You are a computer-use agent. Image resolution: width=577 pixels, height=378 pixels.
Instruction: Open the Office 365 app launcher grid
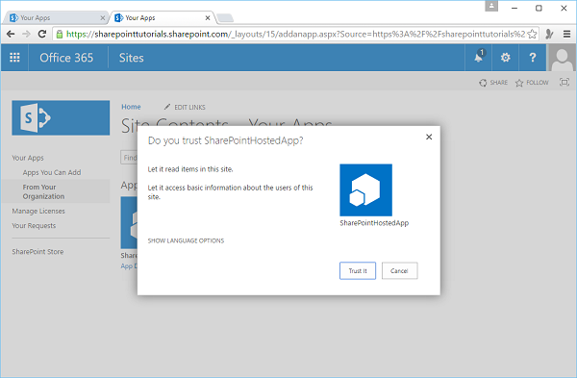[x=14, y=58]
